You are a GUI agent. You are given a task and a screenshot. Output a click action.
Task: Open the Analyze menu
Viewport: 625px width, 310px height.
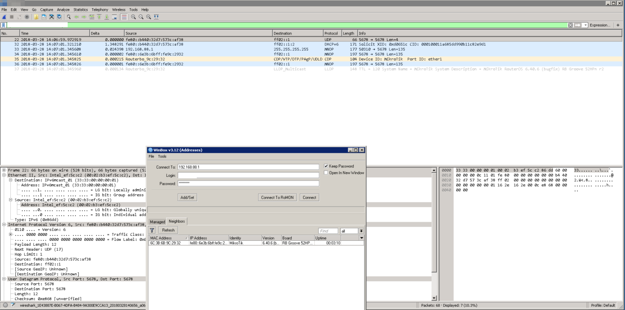click(x=63, y=9)
